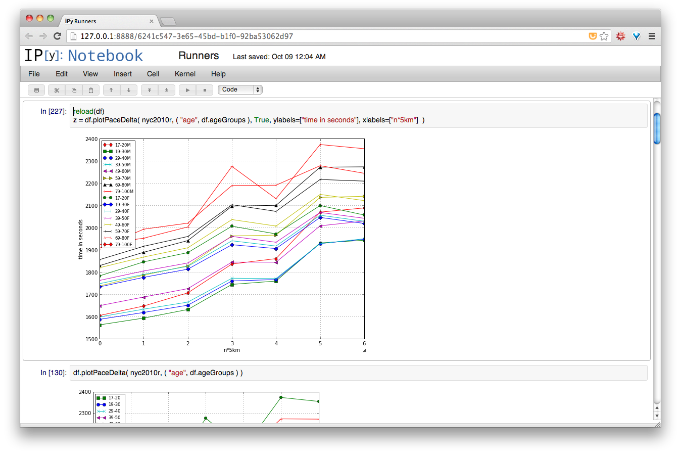Move cell up with the up arrow
Screen dimensions: 681x455
pos(111,90)
